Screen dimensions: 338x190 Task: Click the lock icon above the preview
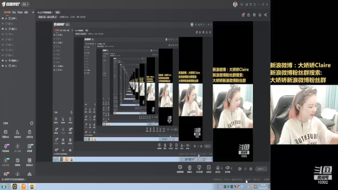pyautogui.click(x=248, y=15)
